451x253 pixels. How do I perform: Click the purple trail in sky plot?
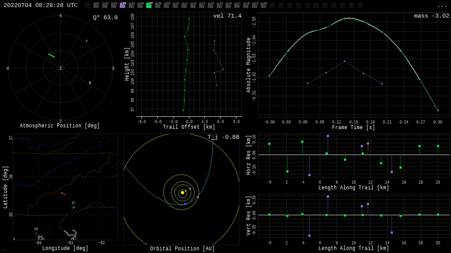[86, 41]
